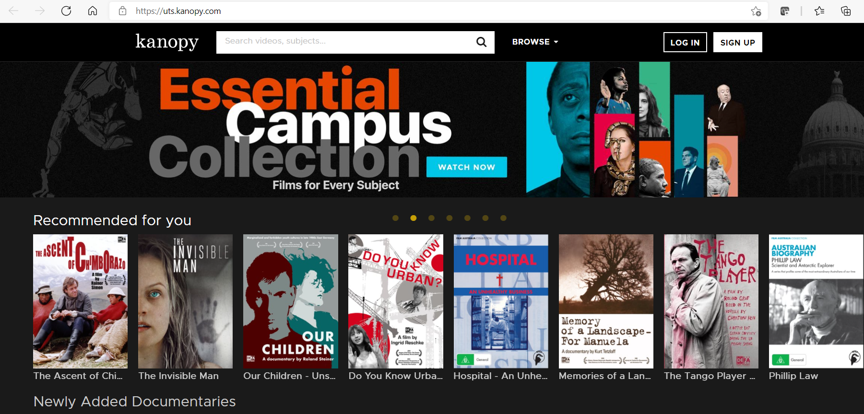Select the sixth carousel dot

(485, 218)
